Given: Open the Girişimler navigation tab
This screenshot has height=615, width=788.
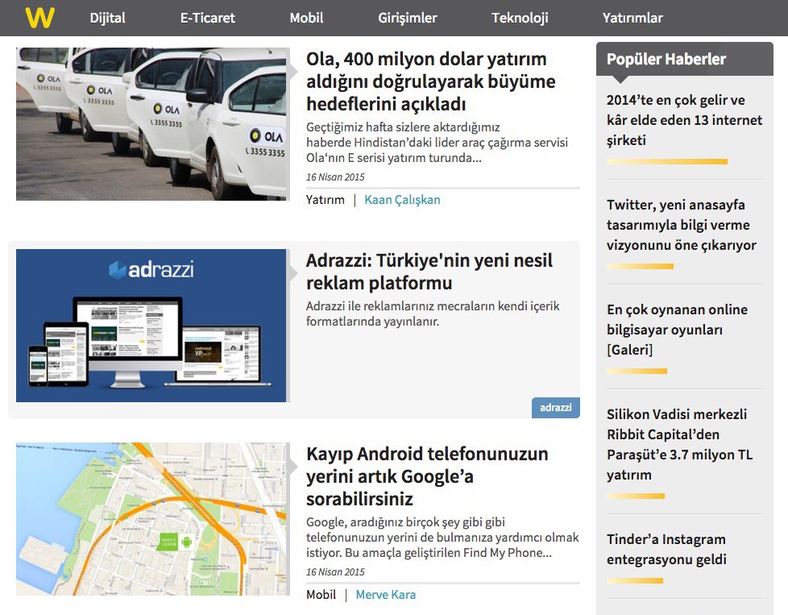Looking at the screenshot, I should point(407,18).
